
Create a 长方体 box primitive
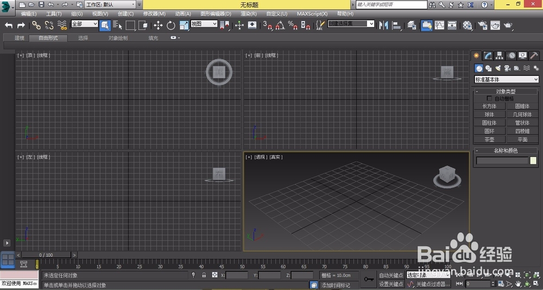[x=489, y=106]
